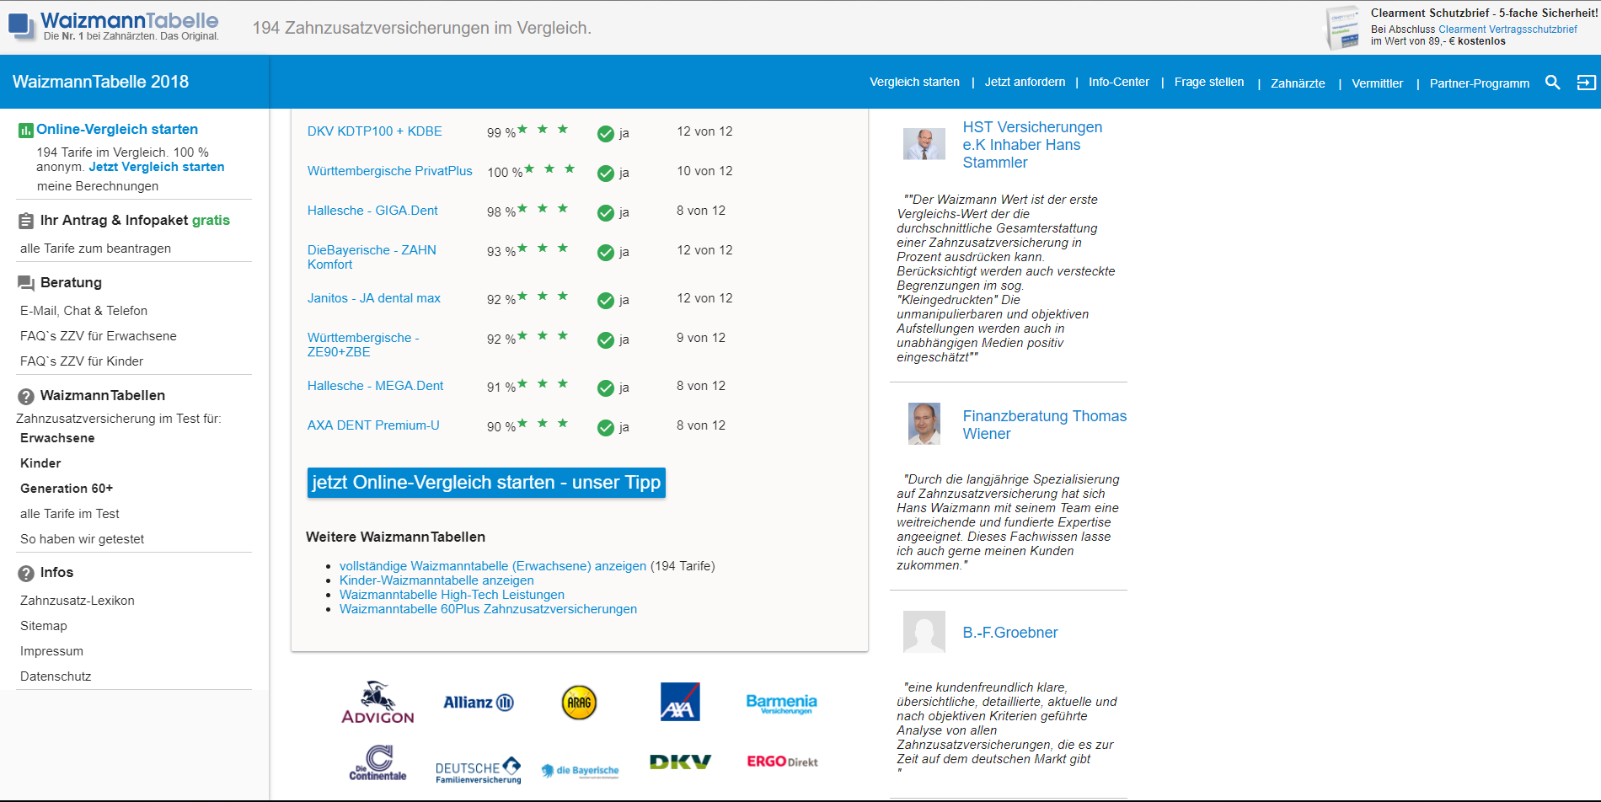This screenshot has width=1601, height=802.
Task: Click the Allianz insurer logo
Action: (x=479, y=703)
